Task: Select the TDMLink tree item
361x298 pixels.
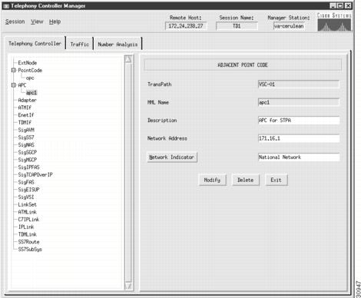Action: pos(27,234)
